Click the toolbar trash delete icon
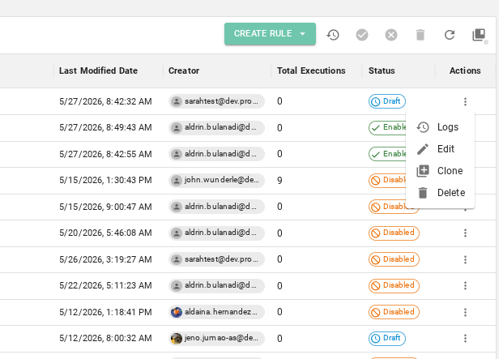499x359 pixels. (x=420, y=35)
